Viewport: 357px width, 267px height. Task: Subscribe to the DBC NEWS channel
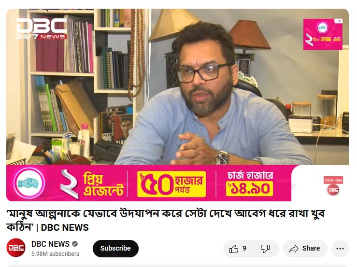(x=115, y=248)
